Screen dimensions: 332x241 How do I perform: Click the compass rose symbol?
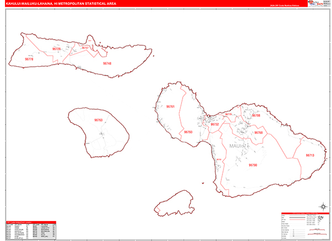(323, 206)
